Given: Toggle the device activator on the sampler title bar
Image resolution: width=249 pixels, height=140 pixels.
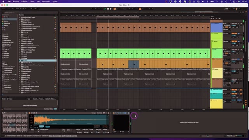Looking at the screenshot, I should [30, 113].
